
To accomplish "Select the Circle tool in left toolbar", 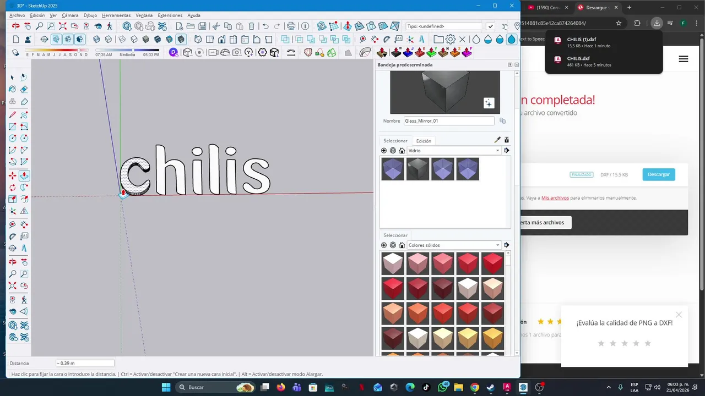I will (12, 139).
